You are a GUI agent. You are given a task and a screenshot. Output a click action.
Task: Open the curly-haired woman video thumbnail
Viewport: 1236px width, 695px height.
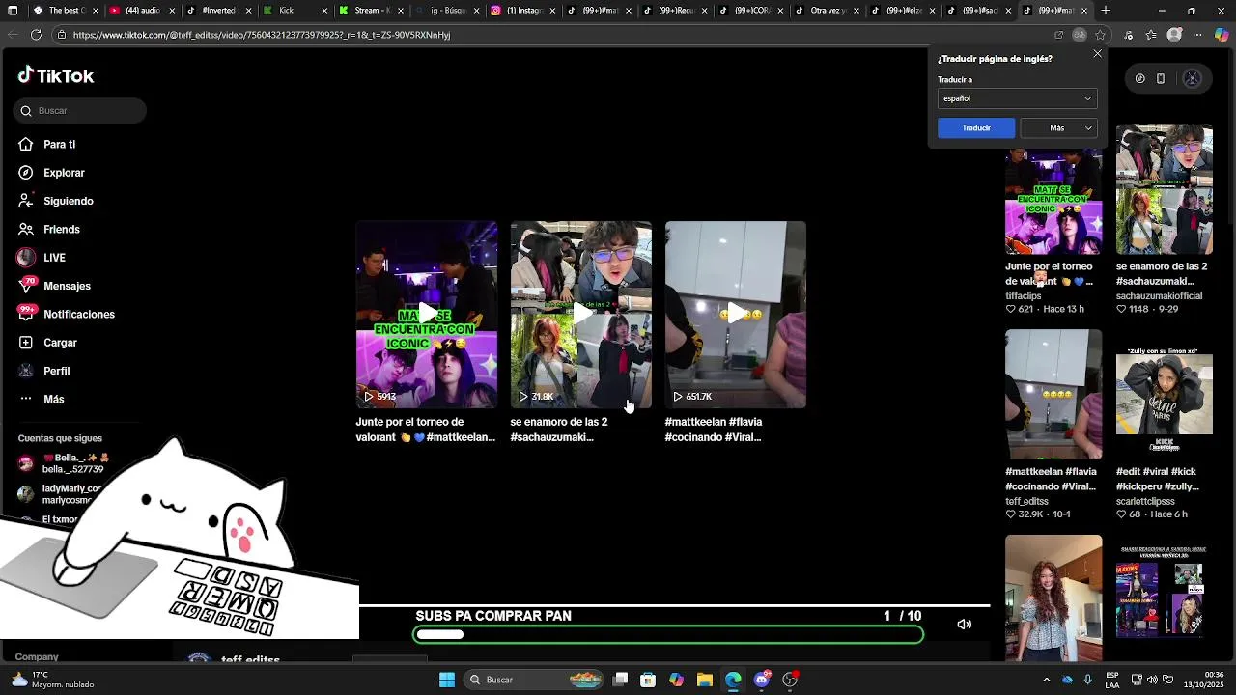tap(1053, 598)
